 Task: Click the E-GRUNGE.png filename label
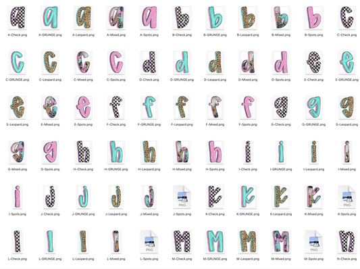coord(347,80)
